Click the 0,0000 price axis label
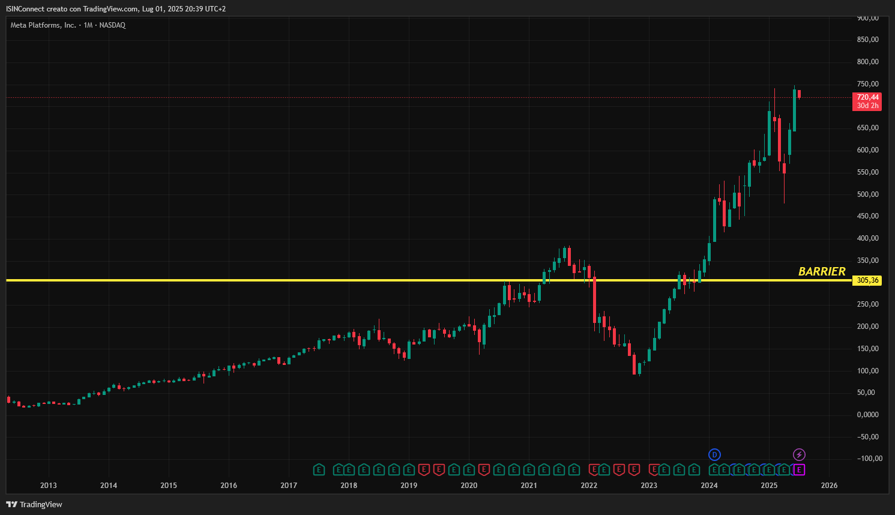The height and width of the screenshot is (515, 895). [868, 415]
